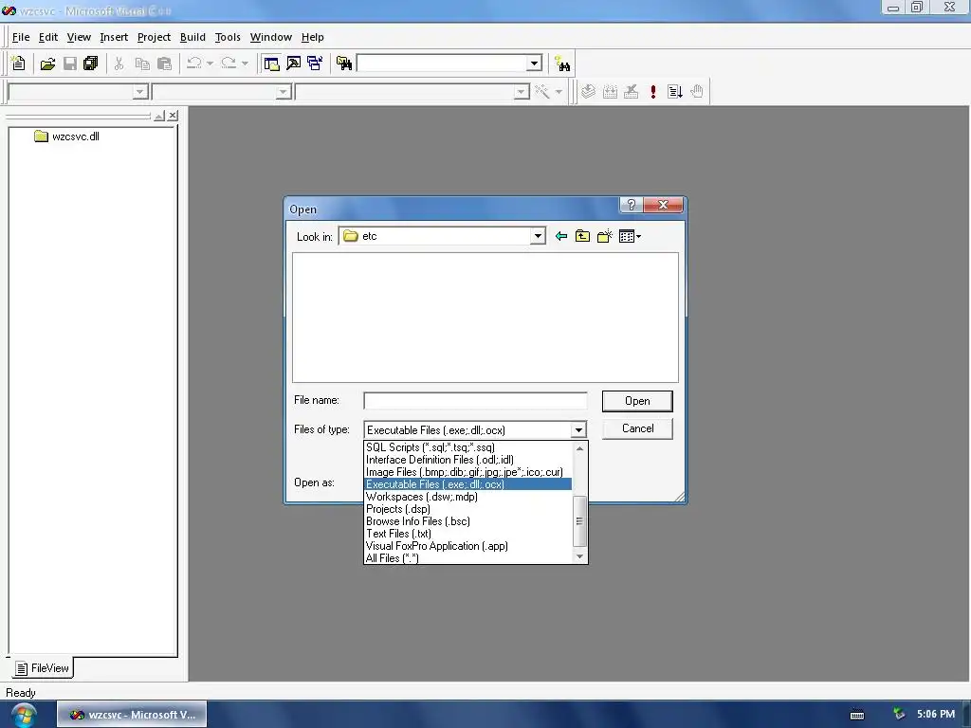Viewport: 971px width, 728px height.
Task: Open the Window List icon
Action: point(315,64)
